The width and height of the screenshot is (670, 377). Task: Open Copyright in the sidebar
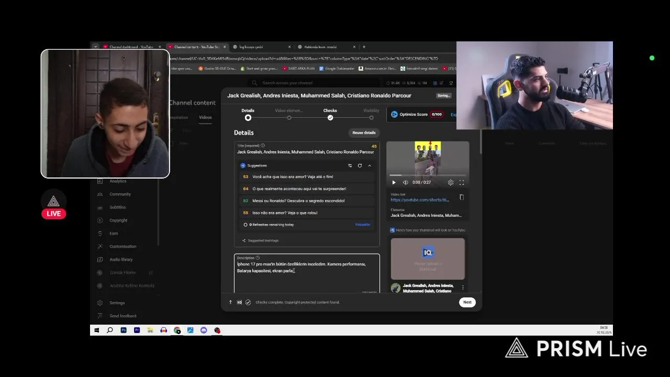[x=118, y=220]
